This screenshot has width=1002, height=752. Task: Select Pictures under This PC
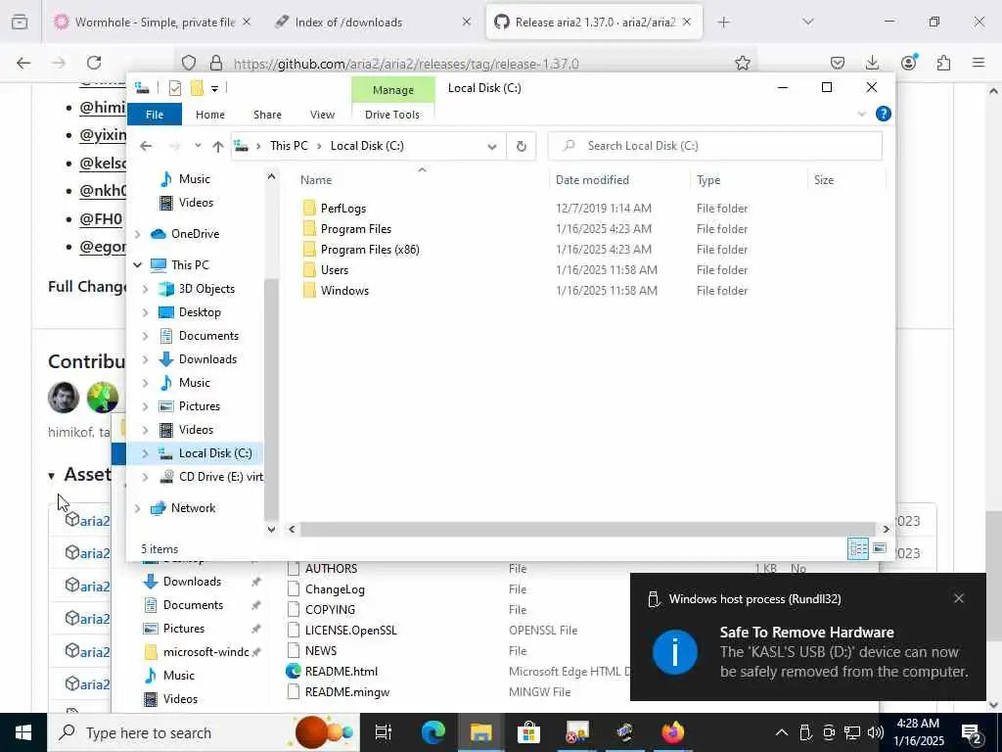pos(199,406)
